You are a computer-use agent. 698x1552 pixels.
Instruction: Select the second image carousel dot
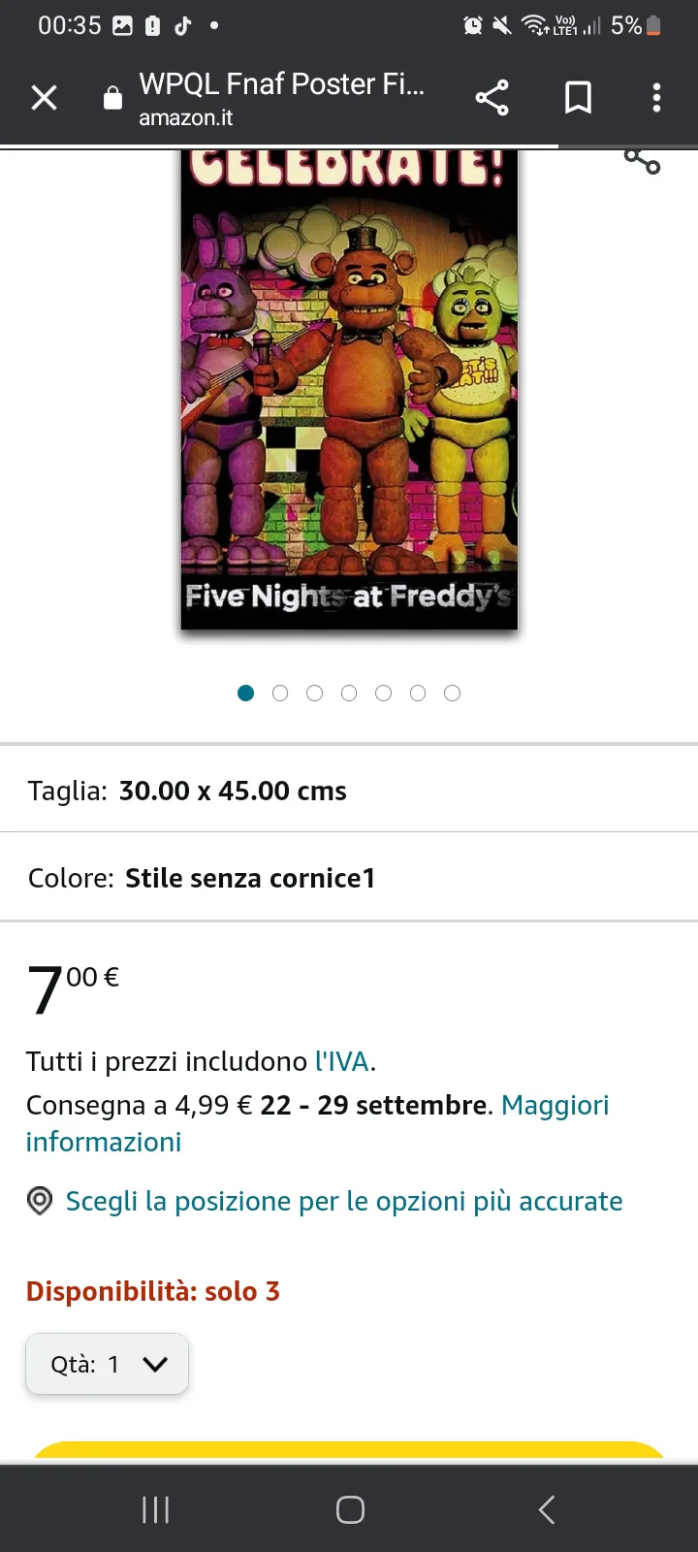pyautogui.click(x=280, y=693)
